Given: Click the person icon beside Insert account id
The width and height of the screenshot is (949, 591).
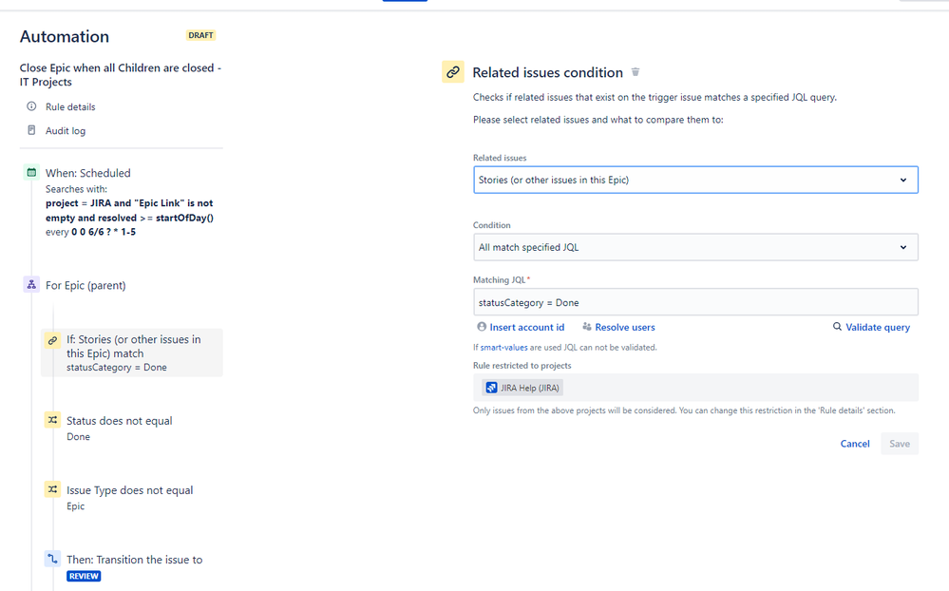Looking at the screenshot, I should click(482, 327).
